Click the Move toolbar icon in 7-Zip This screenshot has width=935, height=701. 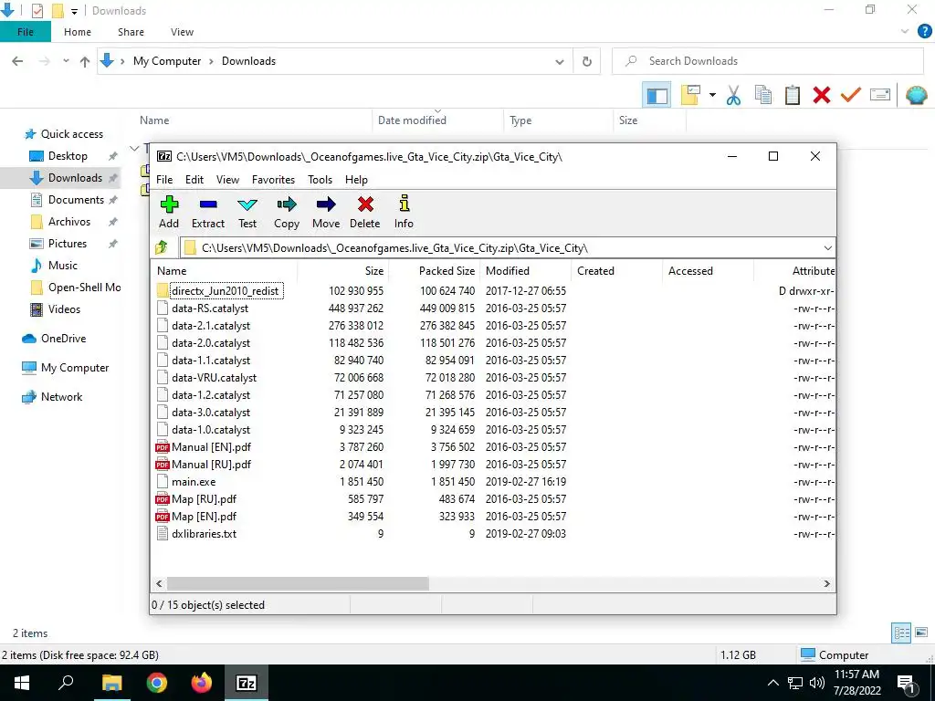326,204
